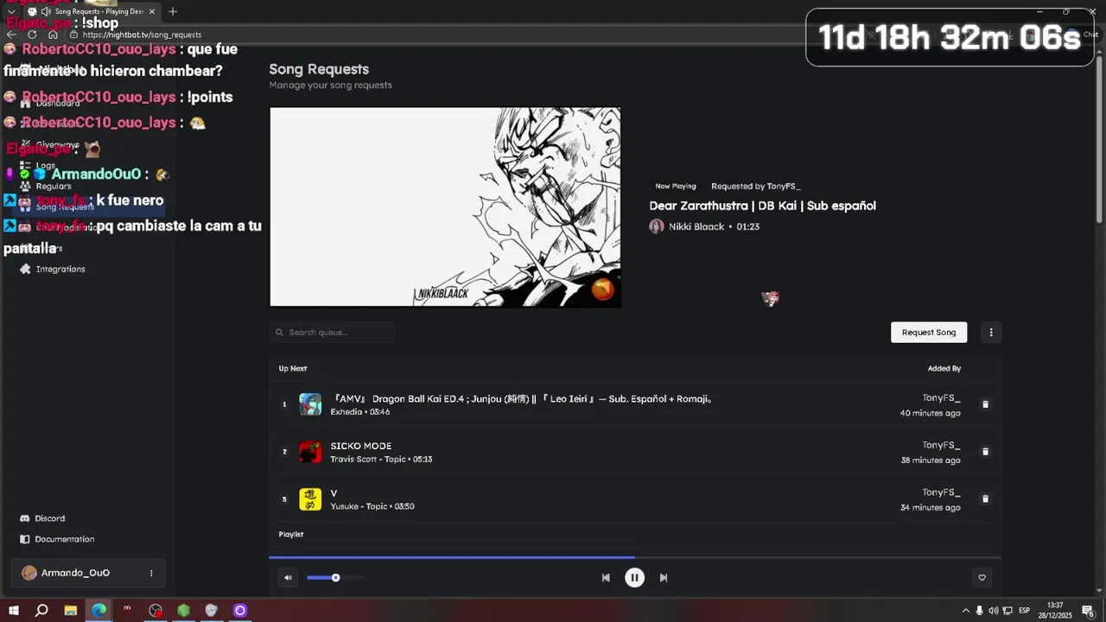Click the browser reload icon
Image resolution: width=1106 pixels, height=622 pixels.
(32, 35)
